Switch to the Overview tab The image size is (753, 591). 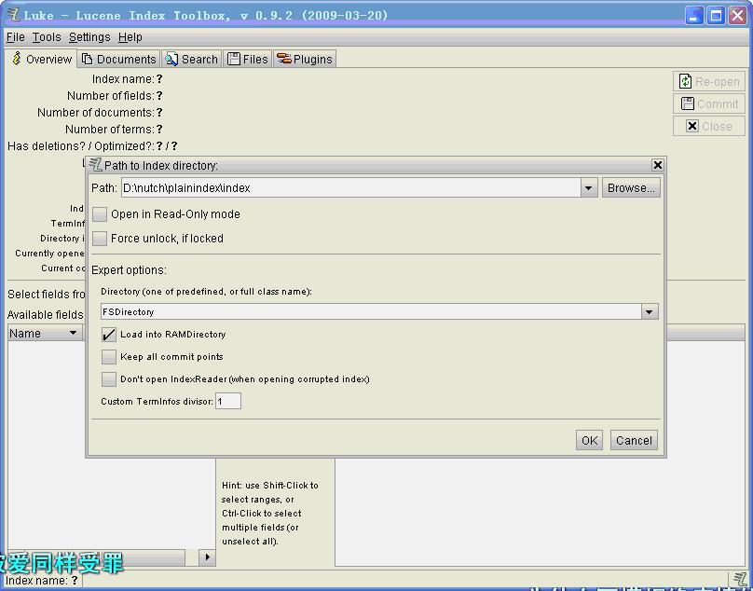pyautogui.click(x=41, y=59)
